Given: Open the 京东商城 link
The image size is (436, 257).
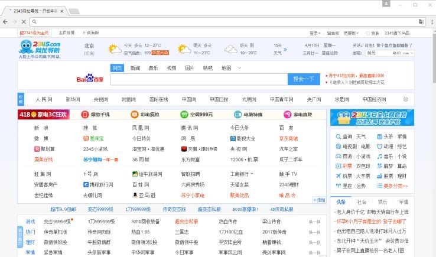Looking at the screenshot, I should pos(289,138).
